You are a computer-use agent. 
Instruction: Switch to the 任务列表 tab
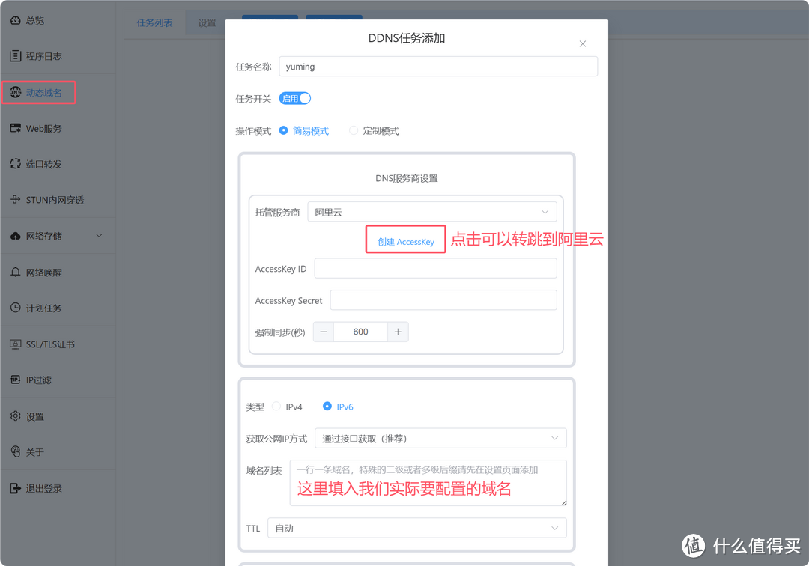154,22
